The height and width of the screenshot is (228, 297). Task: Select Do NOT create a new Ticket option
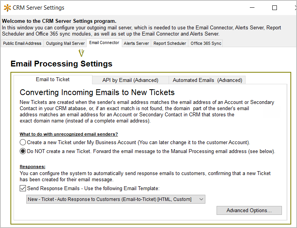[x=23, y=151]
